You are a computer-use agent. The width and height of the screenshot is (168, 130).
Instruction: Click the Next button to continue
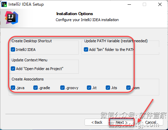coord(122,122)
